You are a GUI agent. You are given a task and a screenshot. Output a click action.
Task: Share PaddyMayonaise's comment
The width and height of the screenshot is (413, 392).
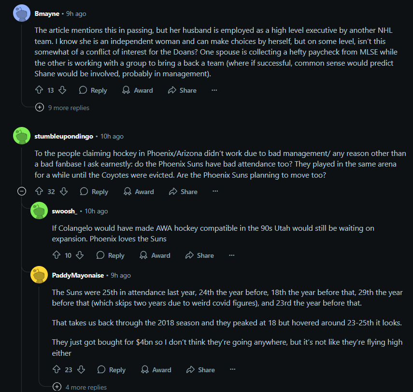(x=200, y=370)
